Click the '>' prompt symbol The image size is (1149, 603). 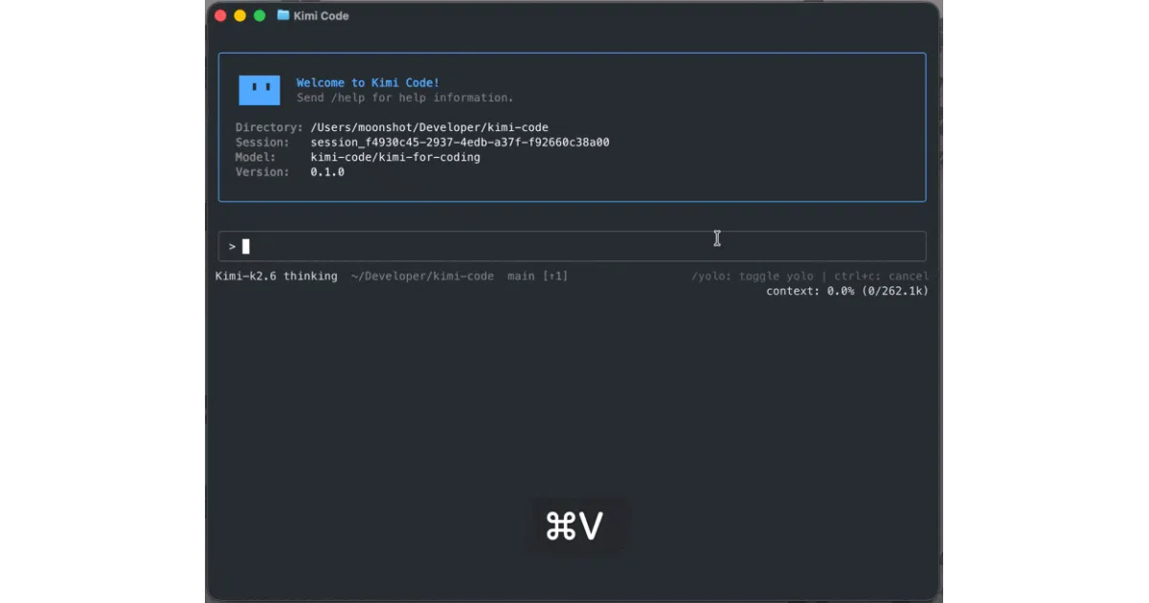coord(232,247)
